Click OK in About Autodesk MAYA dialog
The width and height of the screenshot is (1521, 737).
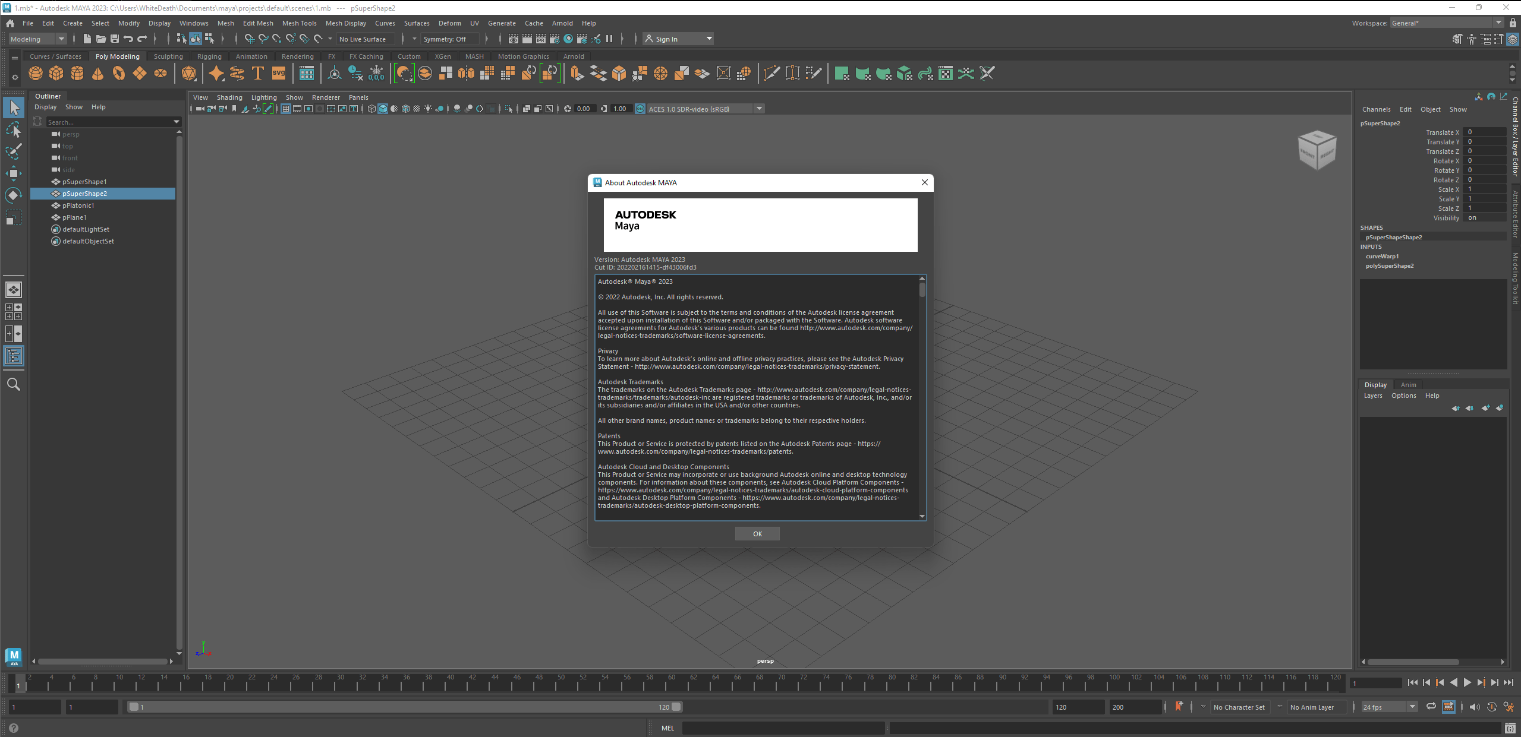coord(757,534)
